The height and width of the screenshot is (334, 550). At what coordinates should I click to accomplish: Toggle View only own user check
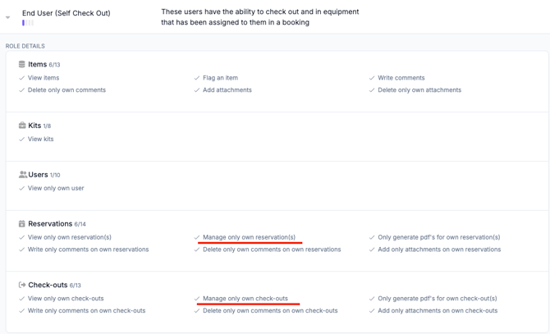click(x=22, y=188)
